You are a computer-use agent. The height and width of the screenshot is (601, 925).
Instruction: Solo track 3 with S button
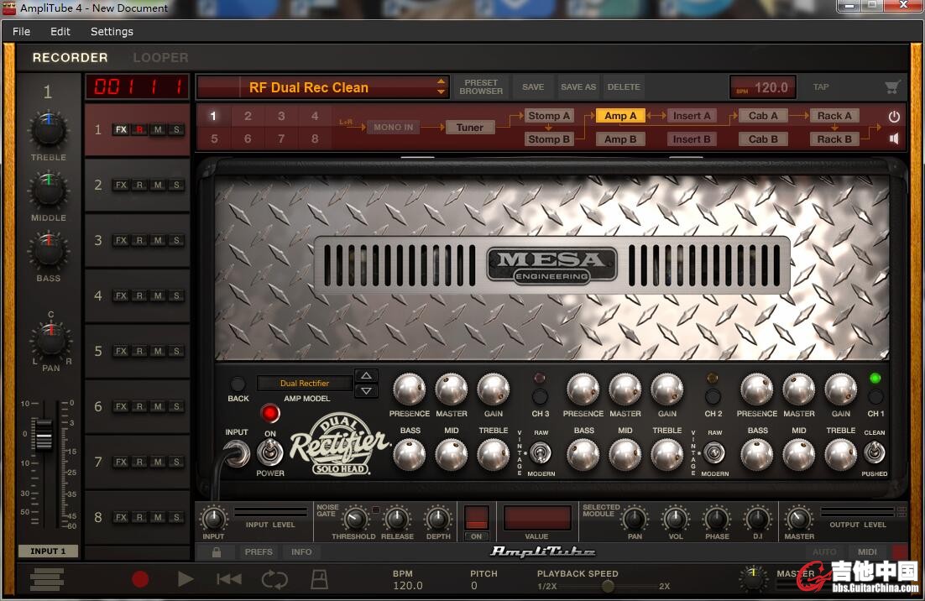(x=176, y=241)
